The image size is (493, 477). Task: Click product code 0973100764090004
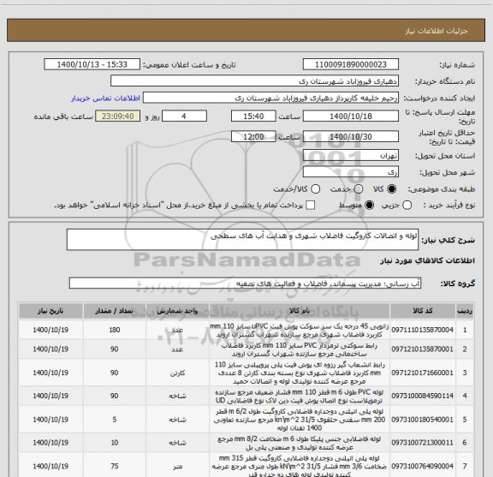pyautogui.click(x=422, y=466)
